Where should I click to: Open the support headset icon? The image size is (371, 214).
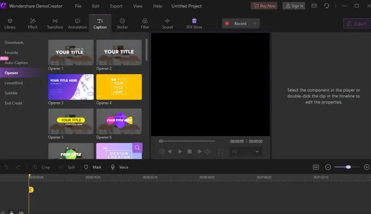326,6
